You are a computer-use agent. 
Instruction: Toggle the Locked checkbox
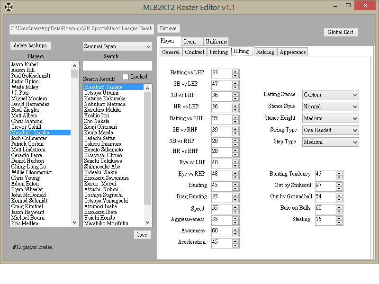pos(126,77)
